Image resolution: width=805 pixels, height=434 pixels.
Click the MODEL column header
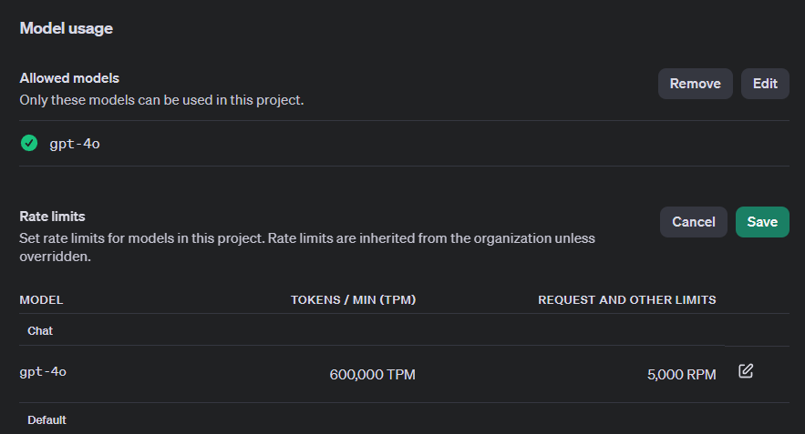click(41, 299)
